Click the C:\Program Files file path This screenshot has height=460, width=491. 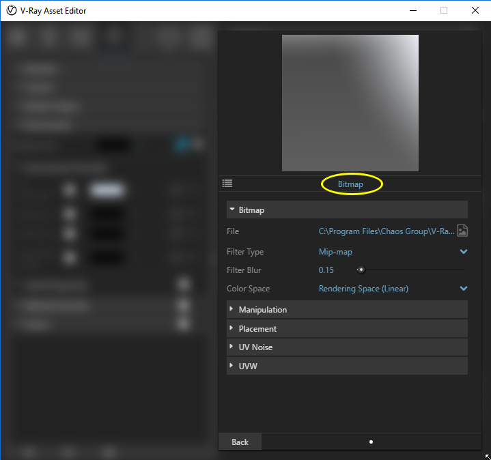coord(387,231)
